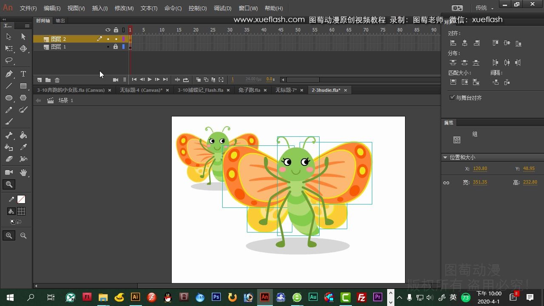Select the Paint Bucket tool
Screen dimensions: 544x306
[x=23, y=135]
